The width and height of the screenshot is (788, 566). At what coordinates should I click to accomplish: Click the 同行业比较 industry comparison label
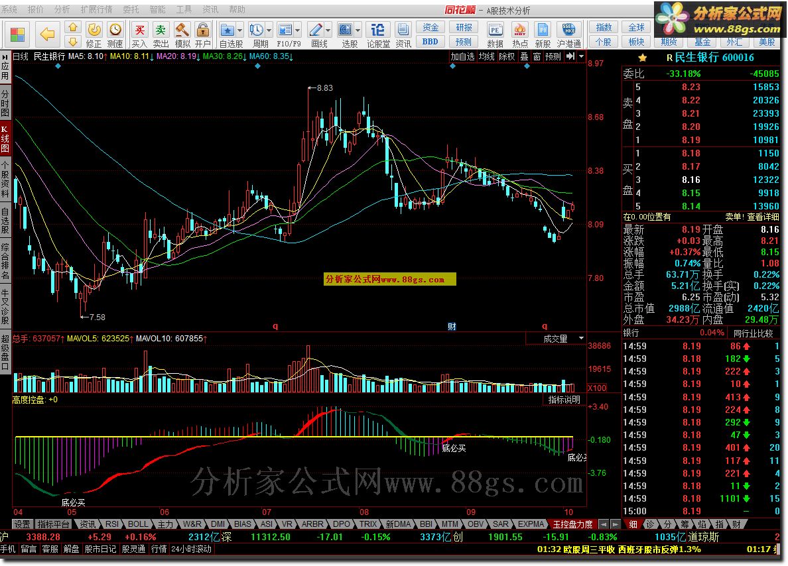[753, 333]
